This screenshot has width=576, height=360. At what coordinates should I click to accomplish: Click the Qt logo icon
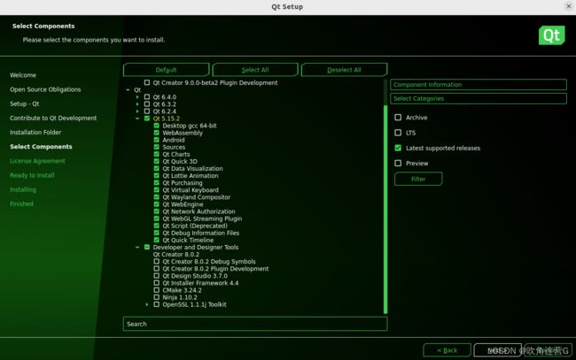551,35
